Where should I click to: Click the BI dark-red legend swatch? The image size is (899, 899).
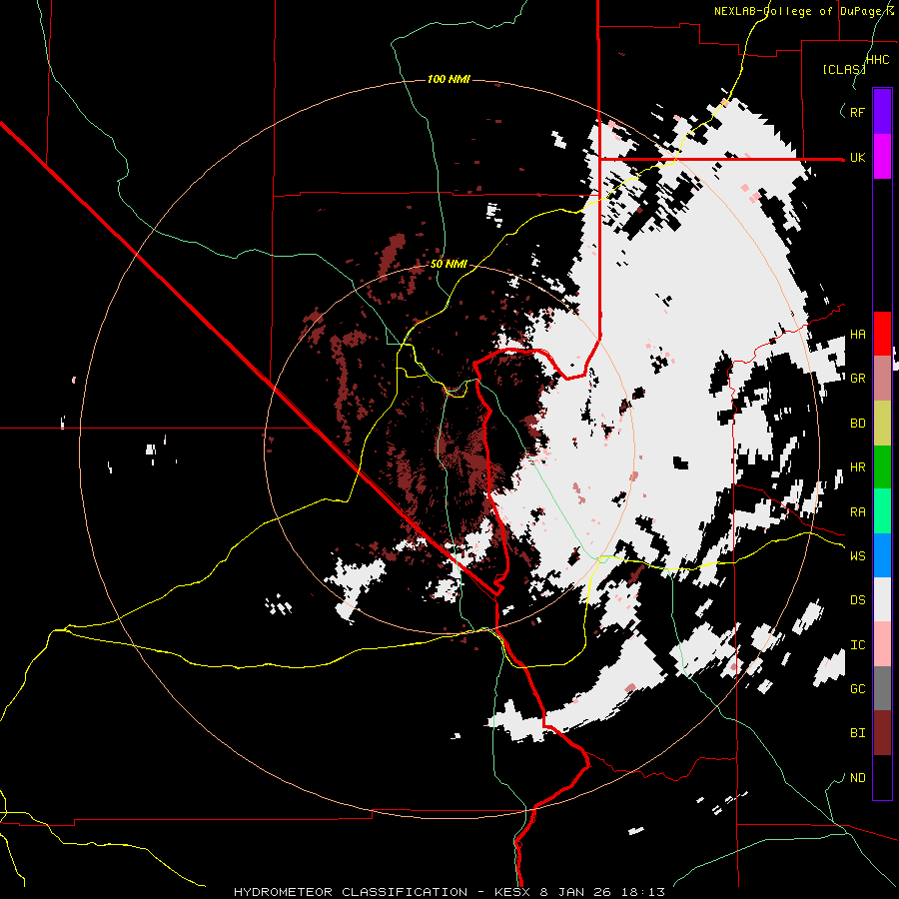pyautogui.click(x=882, y=733)
